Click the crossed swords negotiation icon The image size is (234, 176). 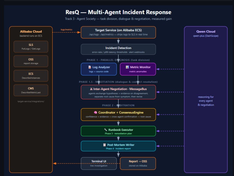(91, 89)
